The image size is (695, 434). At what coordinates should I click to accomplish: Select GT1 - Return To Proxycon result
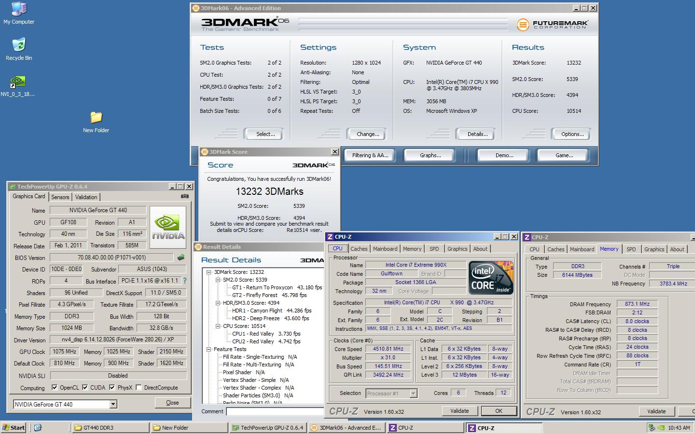click(x=277, y=287)
